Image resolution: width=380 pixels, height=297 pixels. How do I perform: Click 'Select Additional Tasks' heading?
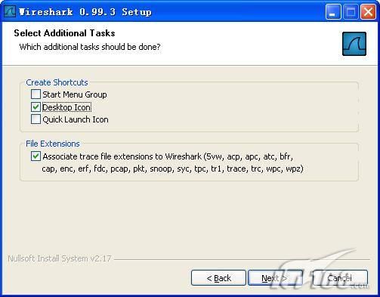[64, 33]
